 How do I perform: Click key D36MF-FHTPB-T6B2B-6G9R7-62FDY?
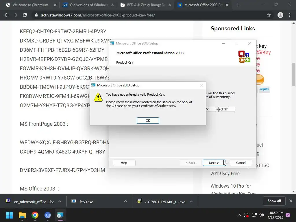(x=62, y=50)
